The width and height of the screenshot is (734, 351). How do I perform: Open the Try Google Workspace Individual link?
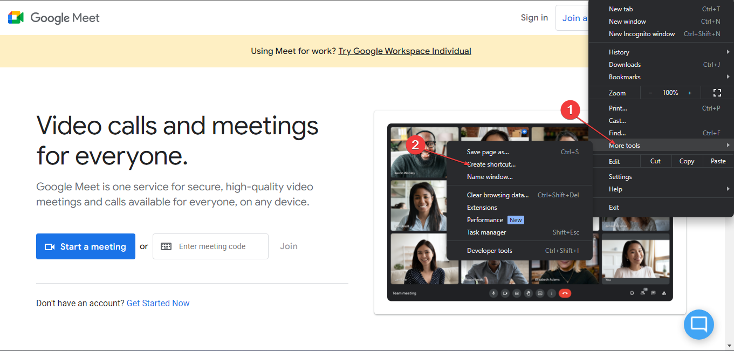(x=404, y=51)
